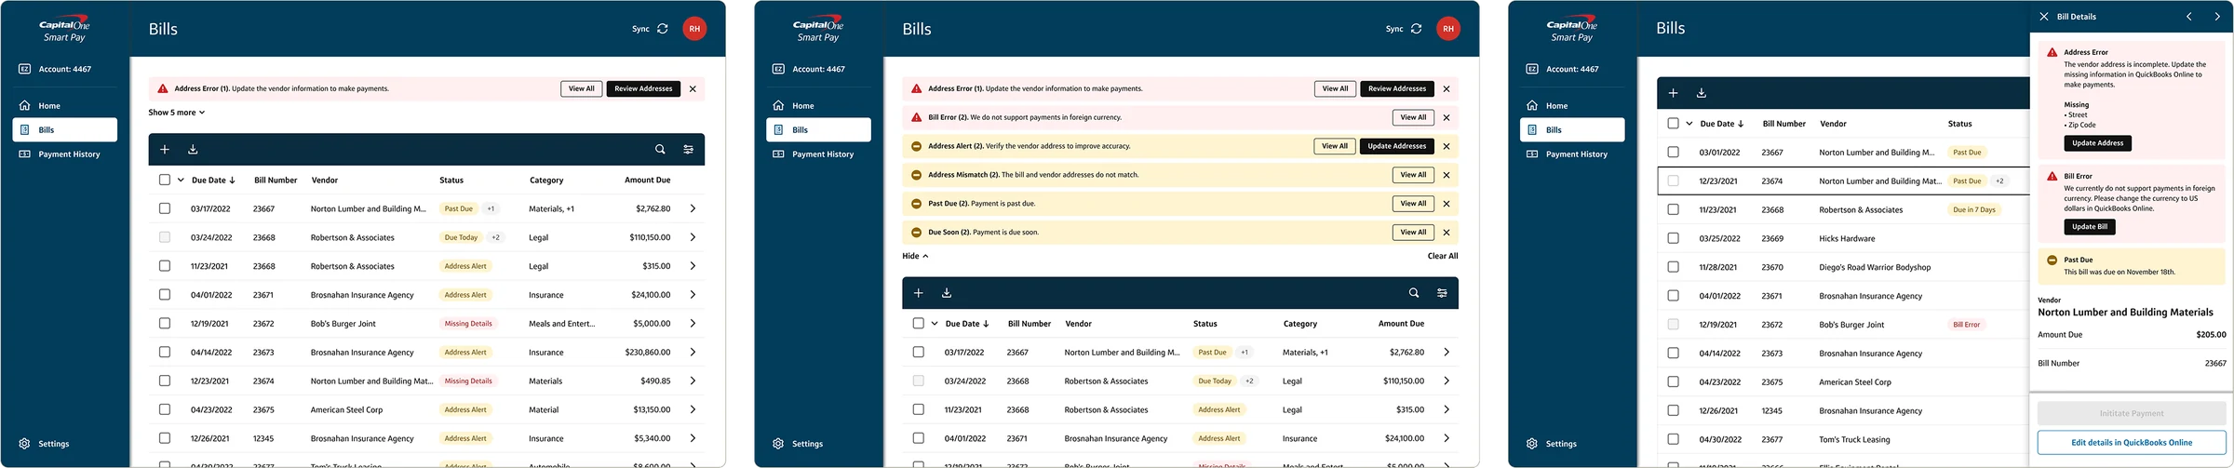Select Diego's Road Warrior Bodyshop row, right screen
Image resolution: width=2234 pixels, height=468 pixels.
1843,267
